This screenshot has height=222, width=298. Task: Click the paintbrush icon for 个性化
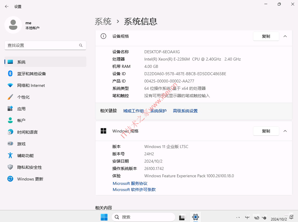click(10, 97)
